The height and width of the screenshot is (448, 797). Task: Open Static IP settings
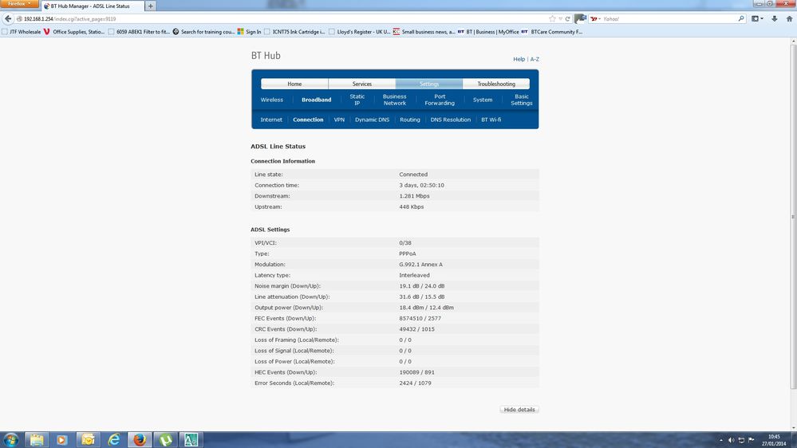[357, 100]
